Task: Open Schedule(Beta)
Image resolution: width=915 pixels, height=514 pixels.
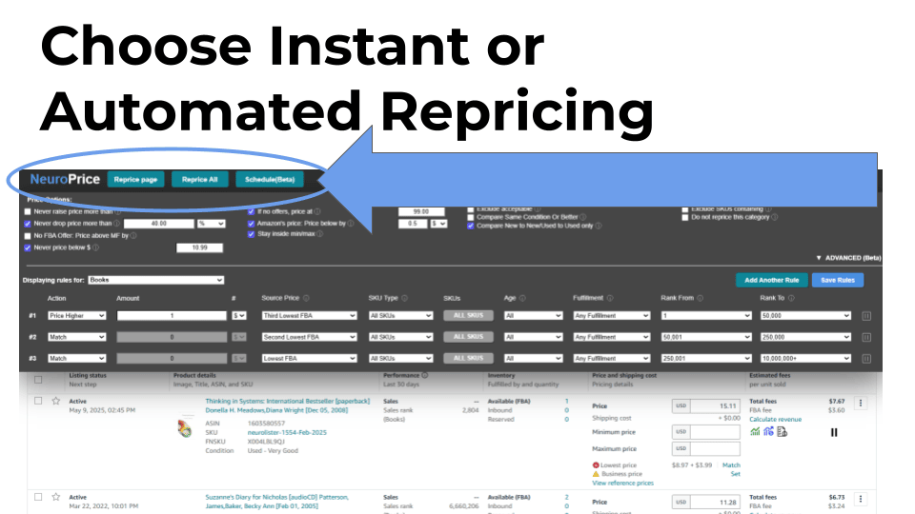Action: click(x=270, y=180)
